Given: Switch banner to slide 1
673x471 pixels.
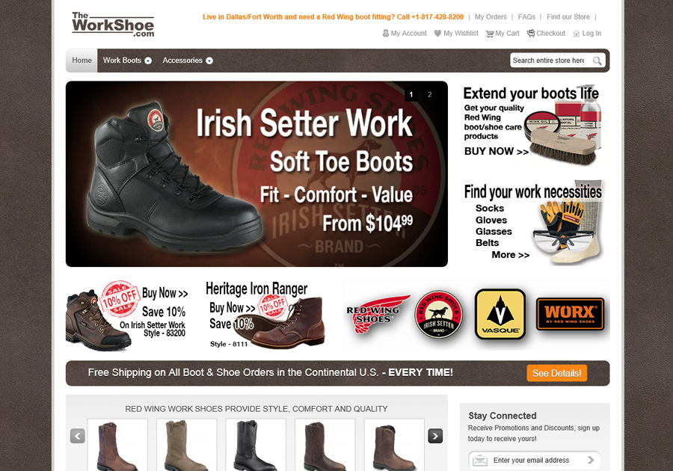Looking at the screenshot, I should [x=411, y=94].
